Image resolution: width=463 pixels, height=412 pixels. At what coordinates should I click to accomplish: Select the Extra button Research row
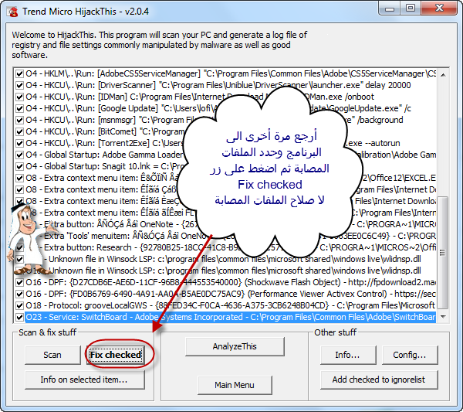pos(230,247)
